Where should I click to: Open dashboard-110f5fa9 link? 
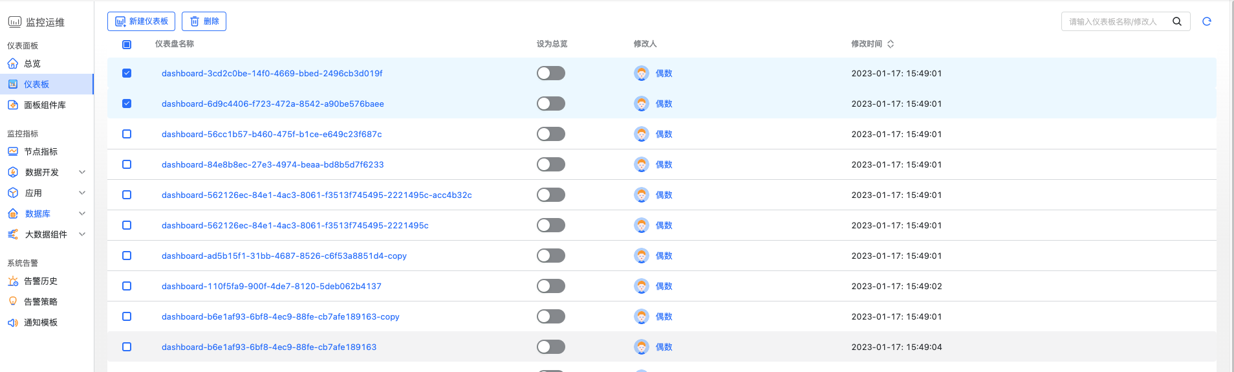pos(271,286)
